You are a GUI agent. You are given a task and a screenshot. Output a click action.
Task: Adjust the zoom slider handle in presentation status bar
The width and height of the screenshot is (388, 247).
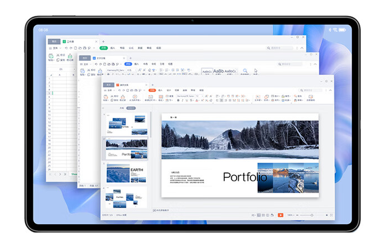point(312,215)
